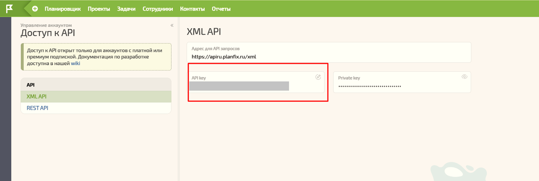Click the Доступ к API title
The image size is (539, 181).
pyautogui.click(x=48, y=33)
